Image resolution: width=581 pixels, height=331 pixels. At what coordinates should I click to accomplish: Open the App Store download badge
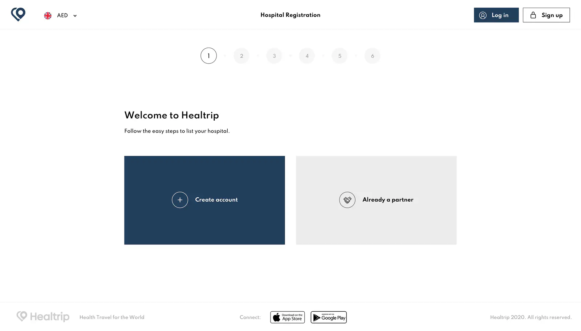(x=287, y=317)
